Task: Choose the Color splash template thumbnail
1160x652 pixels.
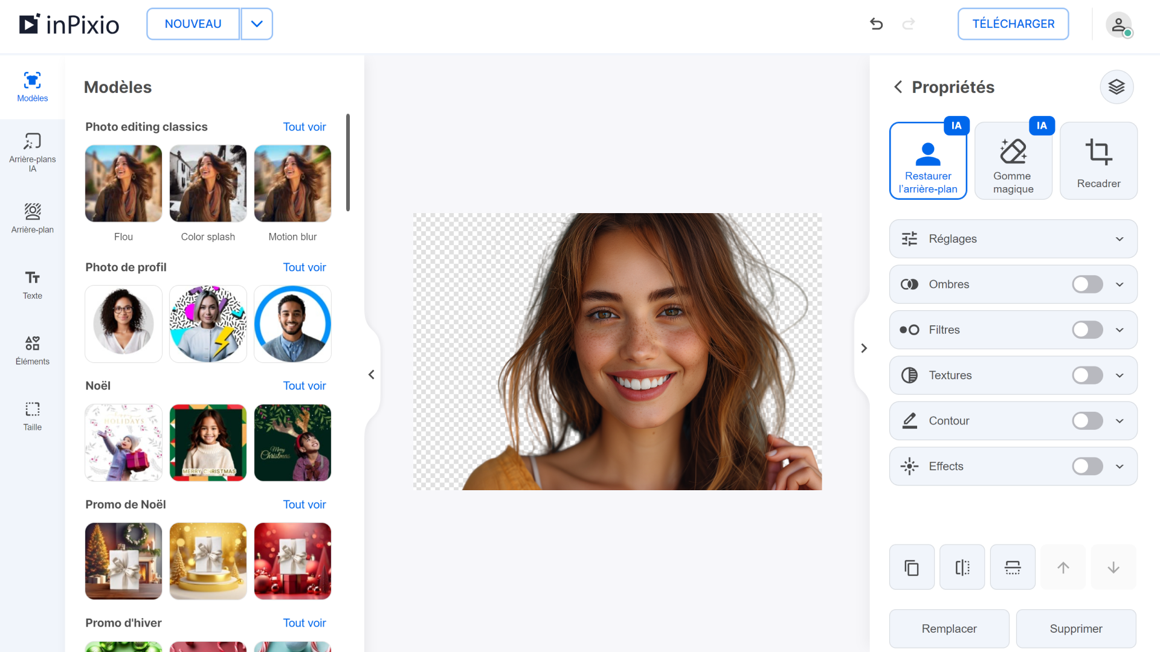Action: click(208, 184)
